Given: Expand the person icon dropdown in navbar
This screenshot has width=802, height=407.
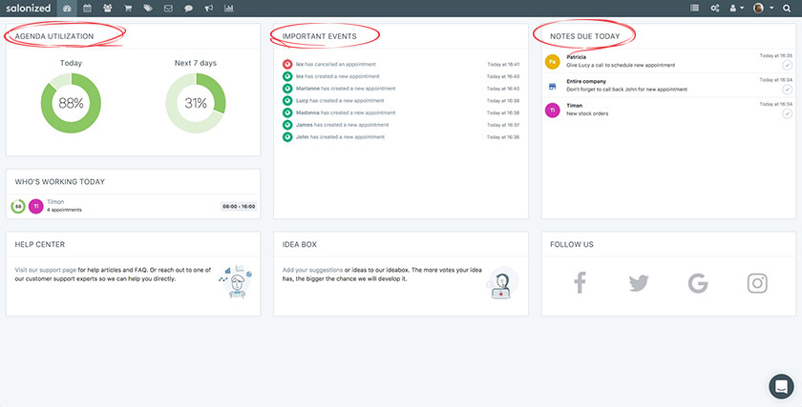Looking at the screenshot, I should [736, 9].
